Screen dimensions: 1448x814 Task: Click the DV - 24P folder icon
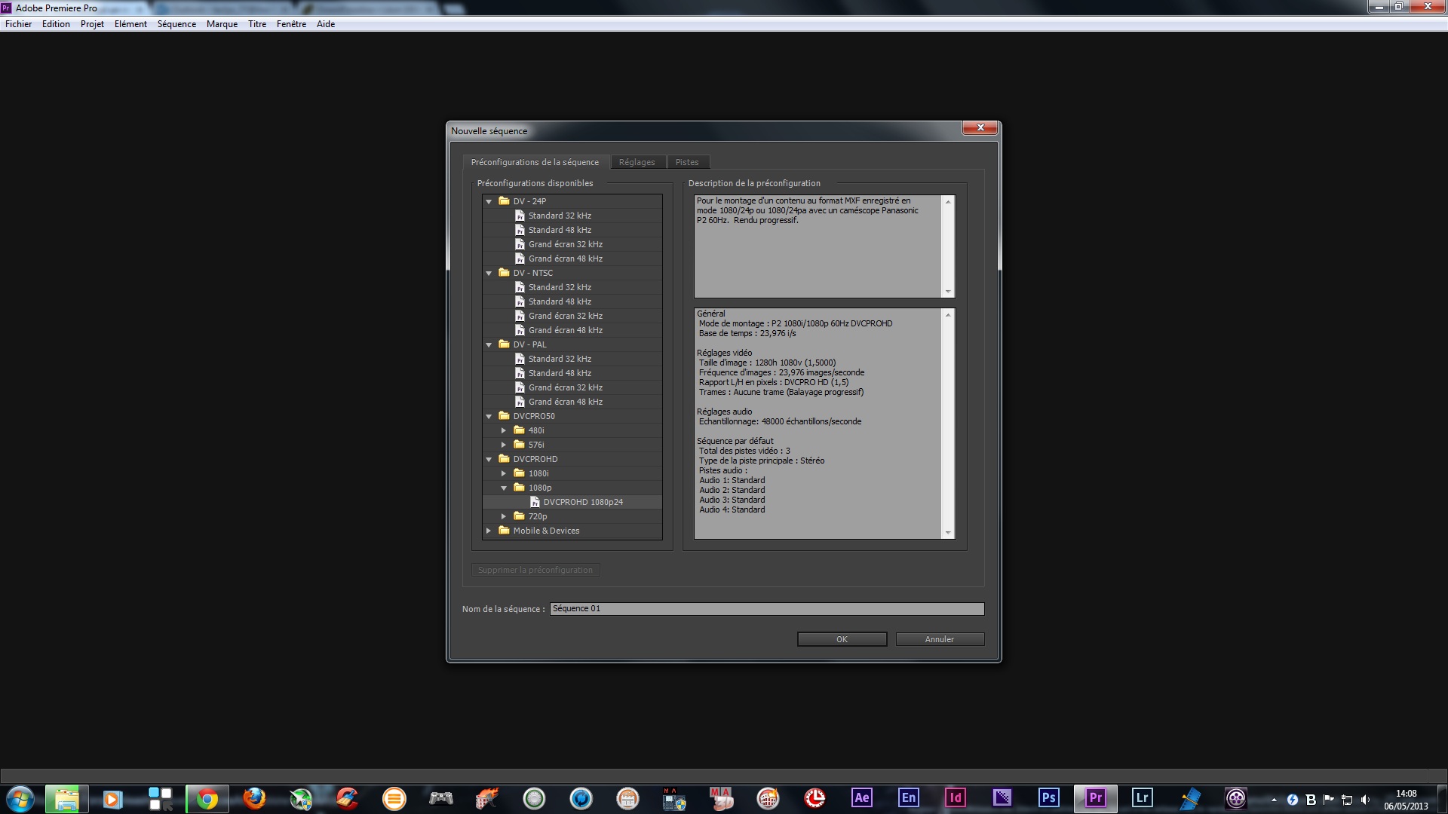[x=505, y=200]
